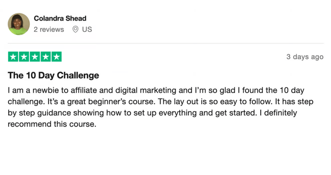
Task: Click the surname 'Shead' in reviewer name
Action: tap(76, 19)
